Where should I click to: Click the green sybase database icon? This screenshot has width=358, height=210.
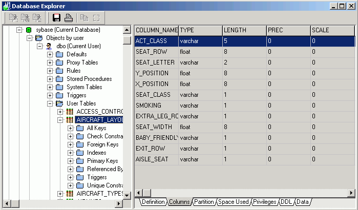point(29,30)
